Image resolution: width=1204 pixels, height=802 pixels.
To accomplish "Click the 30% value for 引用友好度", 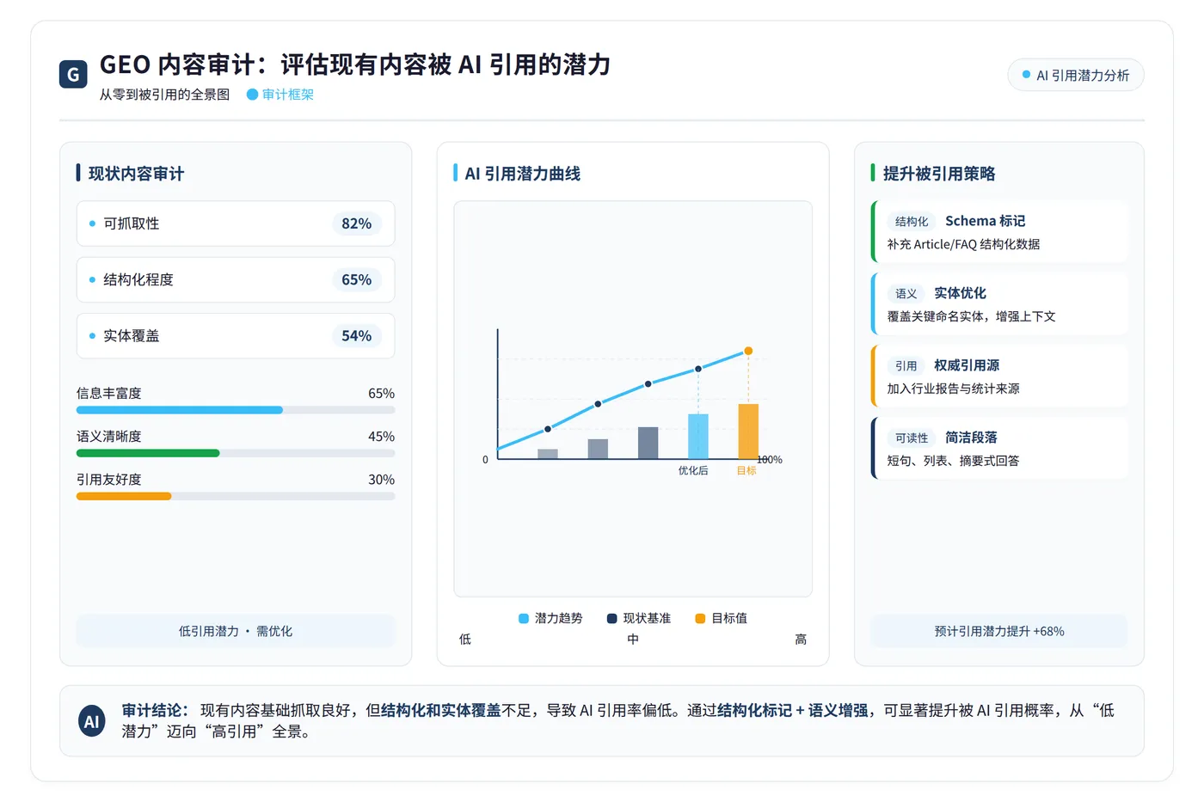I will coord(381,480).
